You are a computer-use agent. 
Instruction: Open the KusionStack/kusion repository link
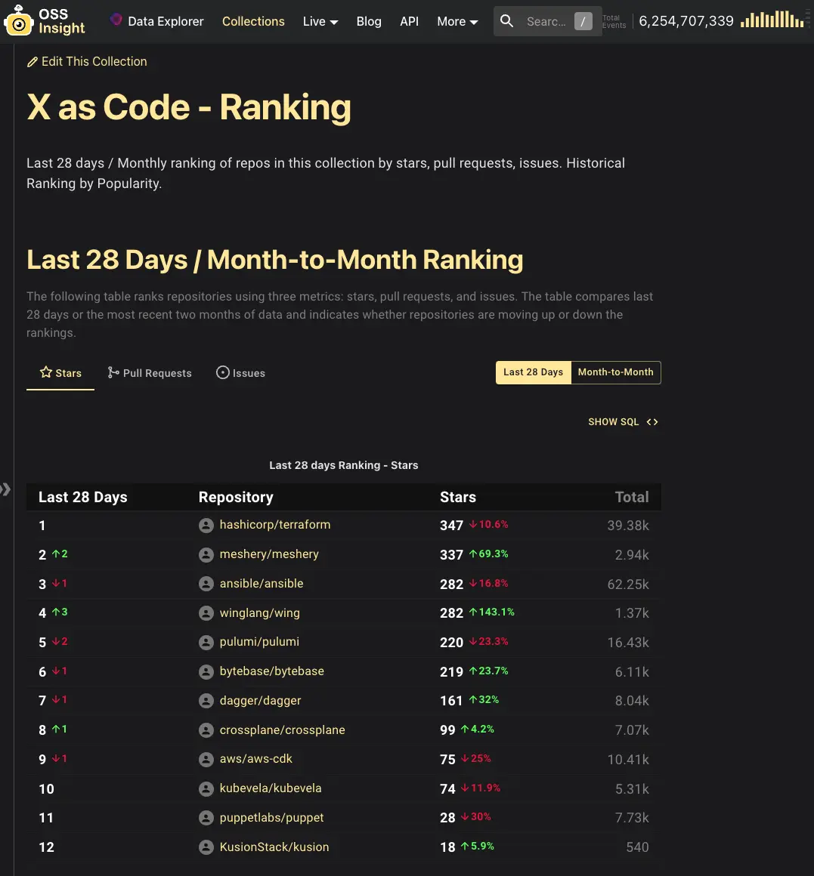(274, 847)
